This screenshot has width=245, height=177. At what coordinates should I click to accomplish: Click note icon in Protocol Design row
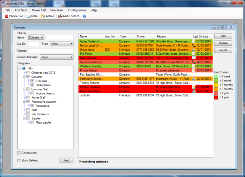[194, 70]
